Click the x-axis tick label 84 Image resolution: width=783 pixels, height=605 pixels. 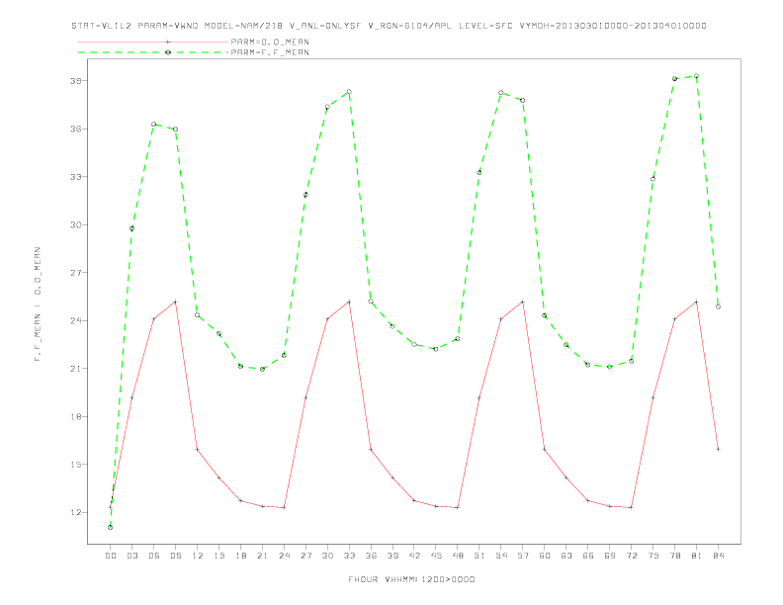coord(718,556)
